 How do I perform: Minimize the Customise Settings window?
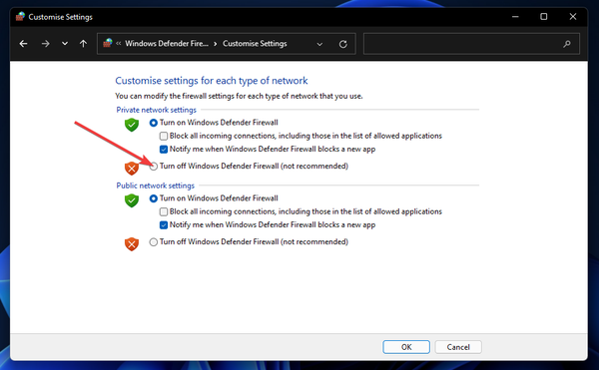tap(515, 17)
